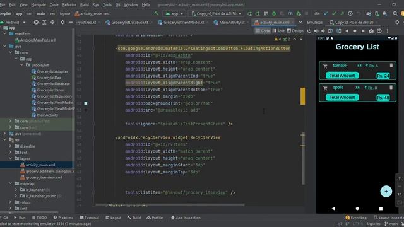The height and width of the screenshot is (227, 404).
Task: Click the Search Everywhere magnifier icon
Action: (395, 14)
